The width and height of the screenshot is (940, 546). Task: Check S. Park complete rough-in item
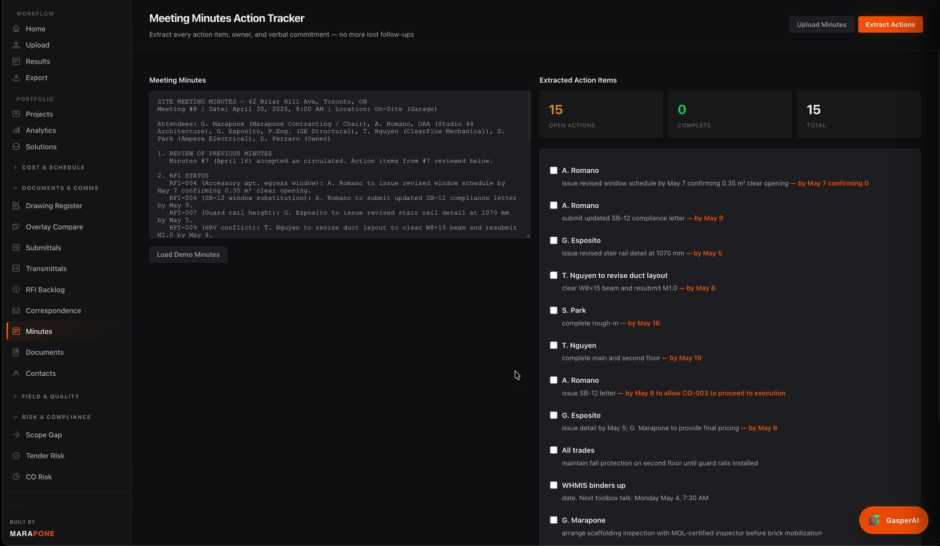[x=553, y=310]
